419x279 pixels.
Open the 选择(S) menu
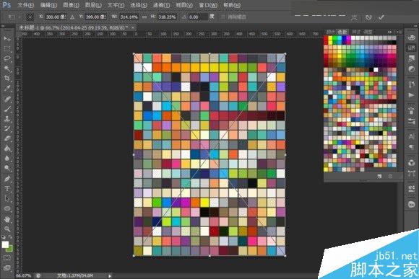139,5
